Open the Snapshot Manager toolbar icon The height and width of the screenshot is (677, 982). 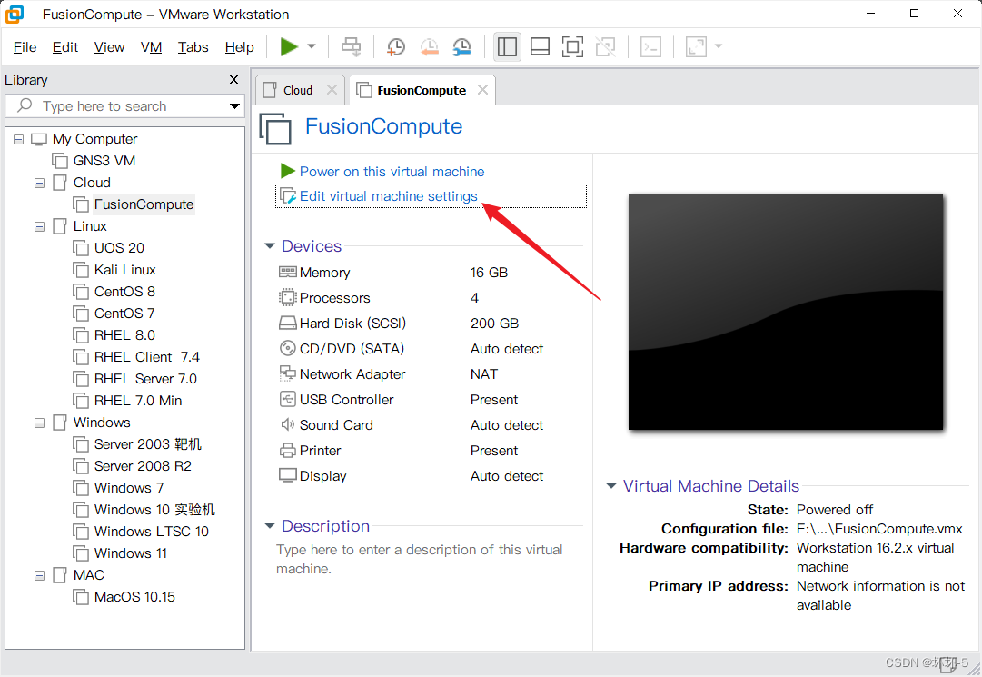point(462,47)
